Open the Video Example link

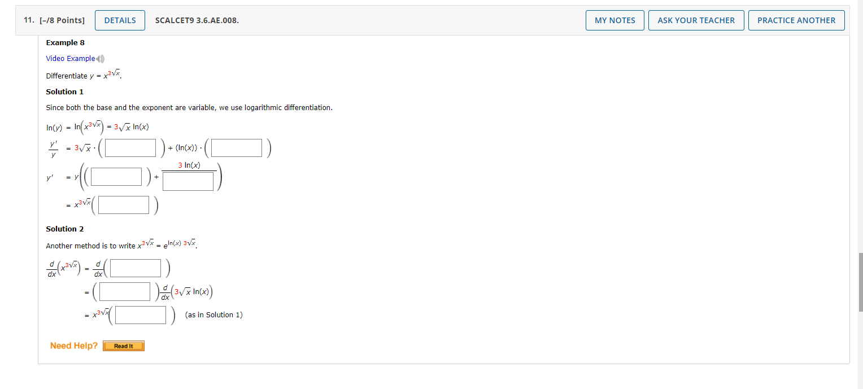pyautogui.click(x=69, y=58)
